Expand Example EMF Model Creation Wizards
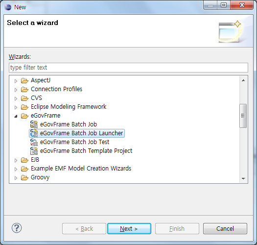257x245 pixels. tap(16, 169)
